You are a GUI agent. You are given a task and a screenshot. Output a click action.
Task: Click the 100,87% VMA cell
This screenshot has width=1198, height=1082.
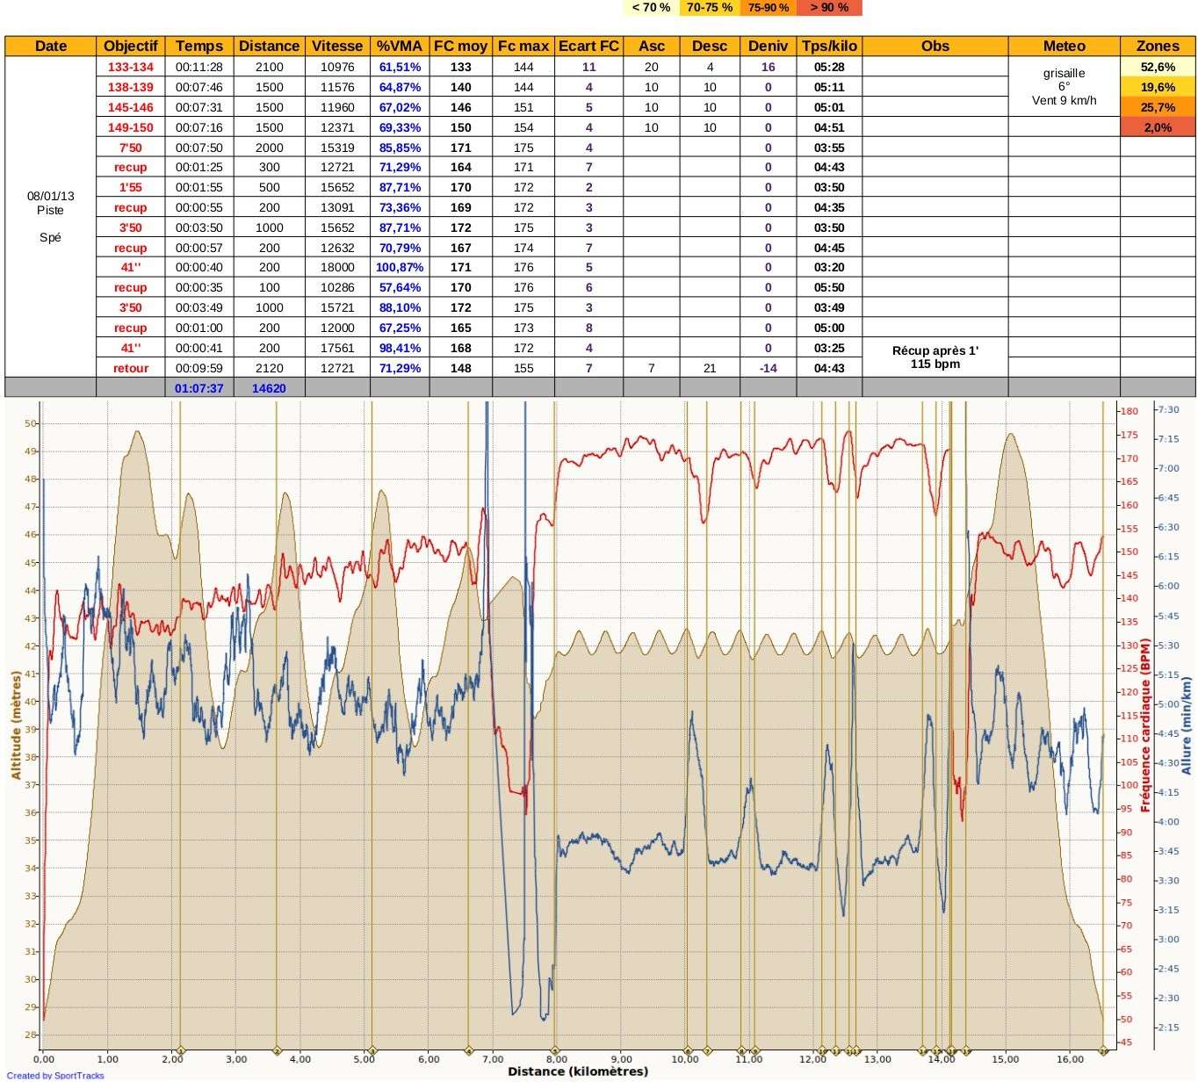coord(400,267)
